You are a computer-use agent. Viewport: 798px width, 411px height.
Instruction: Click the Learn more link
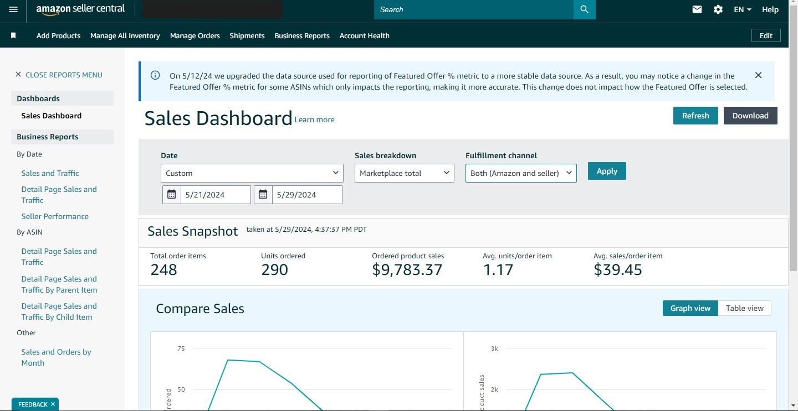point(314,119)
